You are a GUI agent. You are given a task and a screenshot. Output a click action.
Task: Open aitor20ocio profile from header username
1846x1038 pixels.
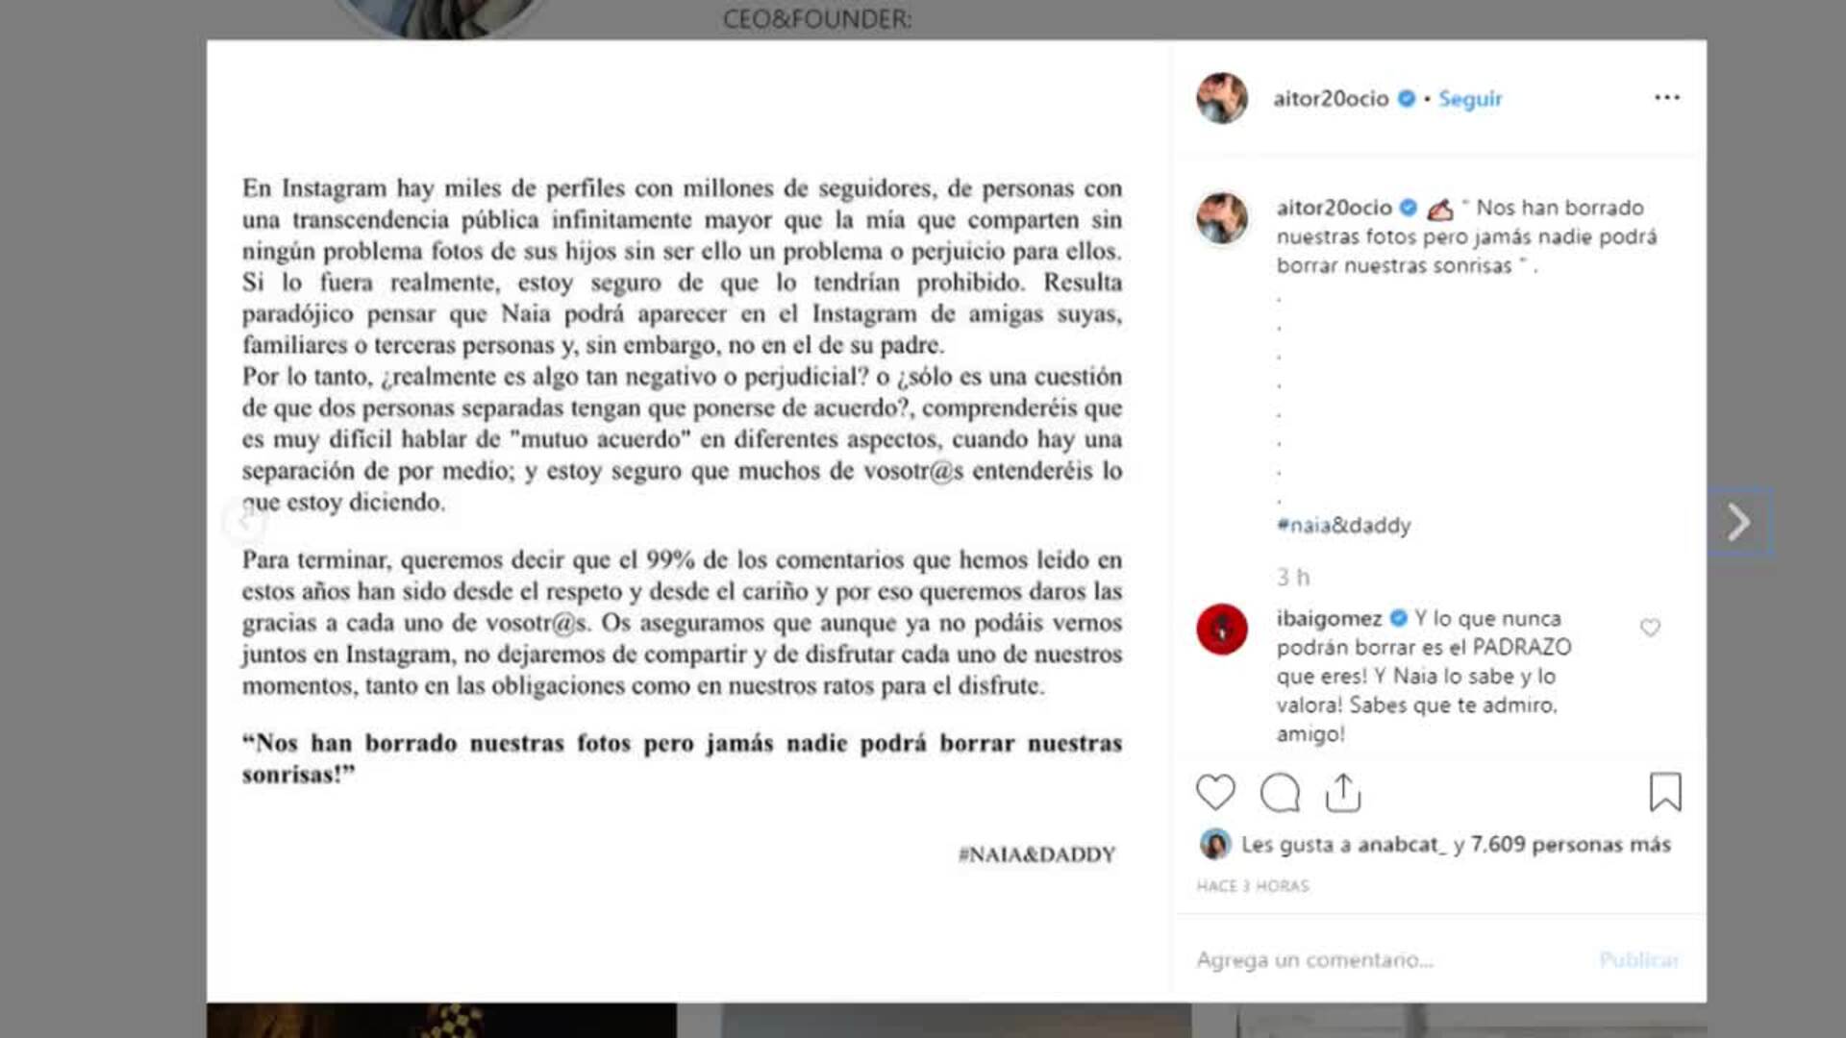(1331, 98)
